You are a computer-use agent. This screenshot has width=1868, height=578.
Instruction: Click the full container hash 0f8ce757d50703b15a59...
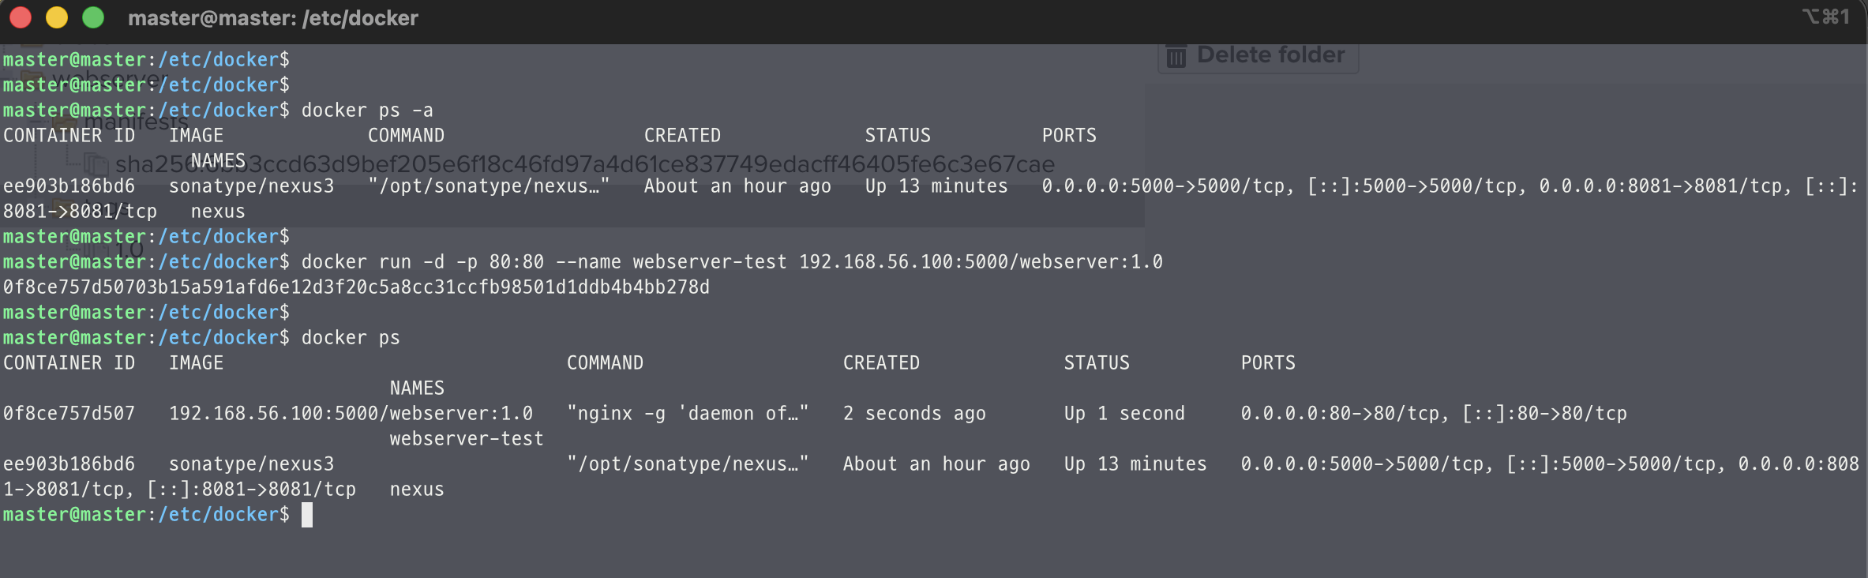point(357,287)
